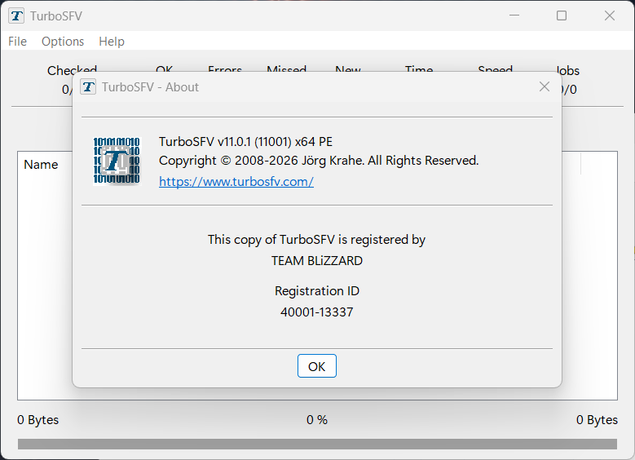The width and height of the screenshot is (635, 460).
Task: Click the Name column header
Action: click(41, 165)
